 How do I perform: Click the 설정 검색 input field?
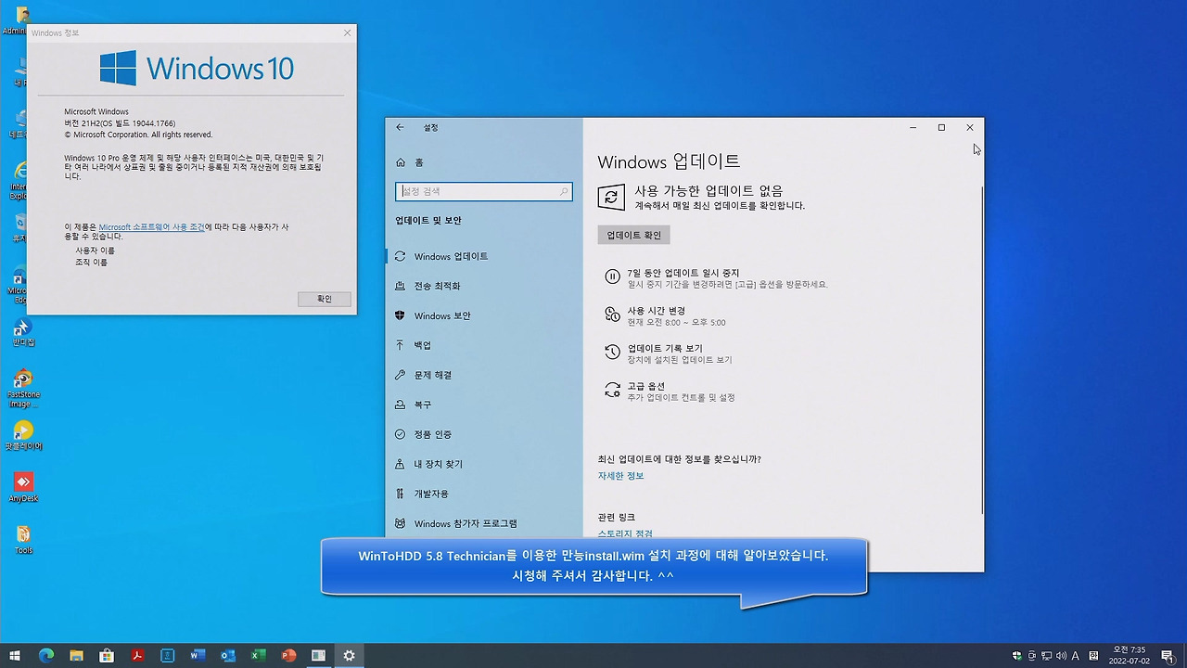(484, 192)
